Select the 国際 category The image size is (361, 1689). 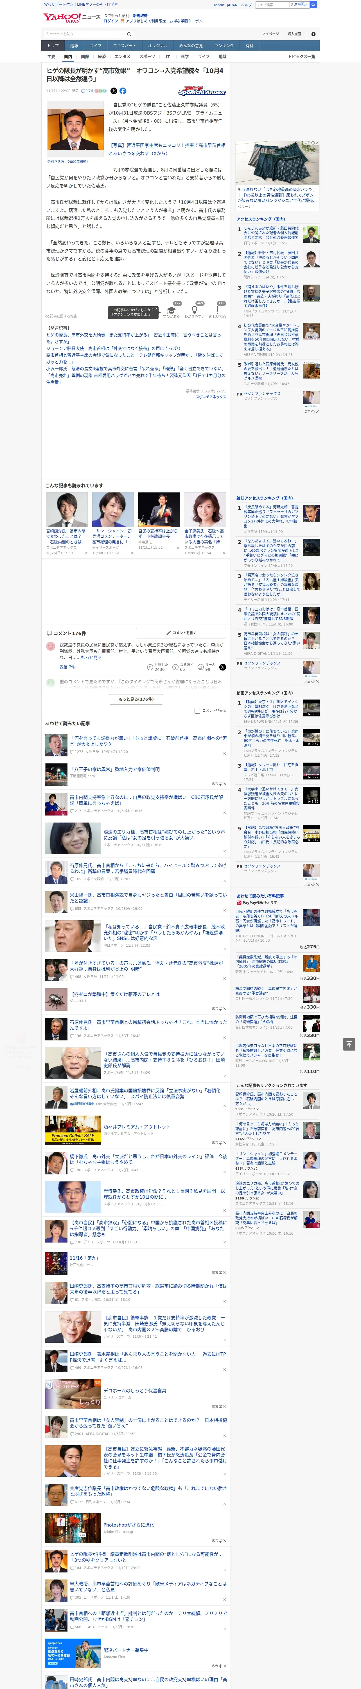85,57
